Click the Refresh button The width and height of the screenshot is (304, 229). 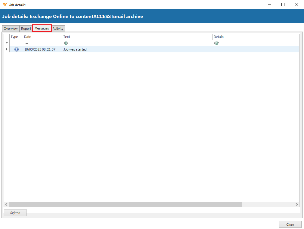(x=15, y=213)
